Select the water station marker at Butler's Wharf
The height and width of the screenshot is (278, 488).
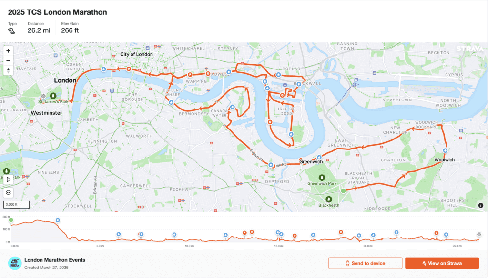coord(171,102)
